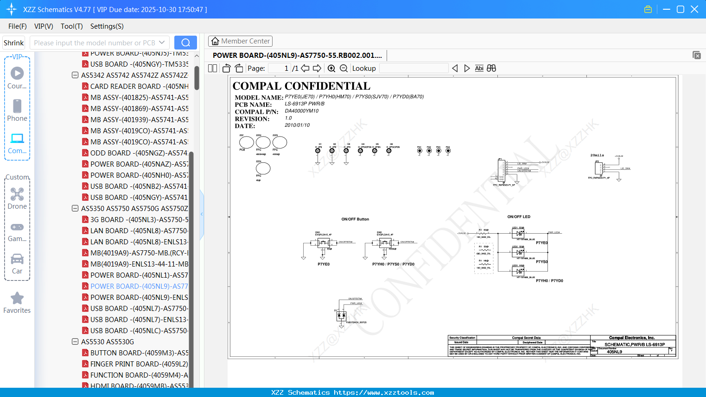Viewport: 706px width, 397px height.
Task: Click the Shrink button
Action: (14, 43)
